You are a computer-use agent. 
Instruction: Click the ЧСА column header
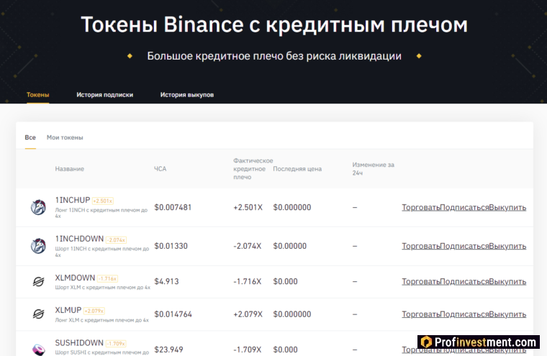tap(160, 169)
